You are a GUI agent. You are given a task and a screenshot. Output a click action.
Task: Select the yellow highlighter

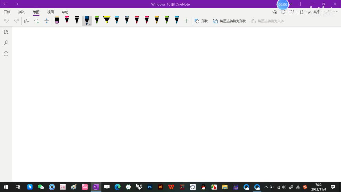coord(107,20)
